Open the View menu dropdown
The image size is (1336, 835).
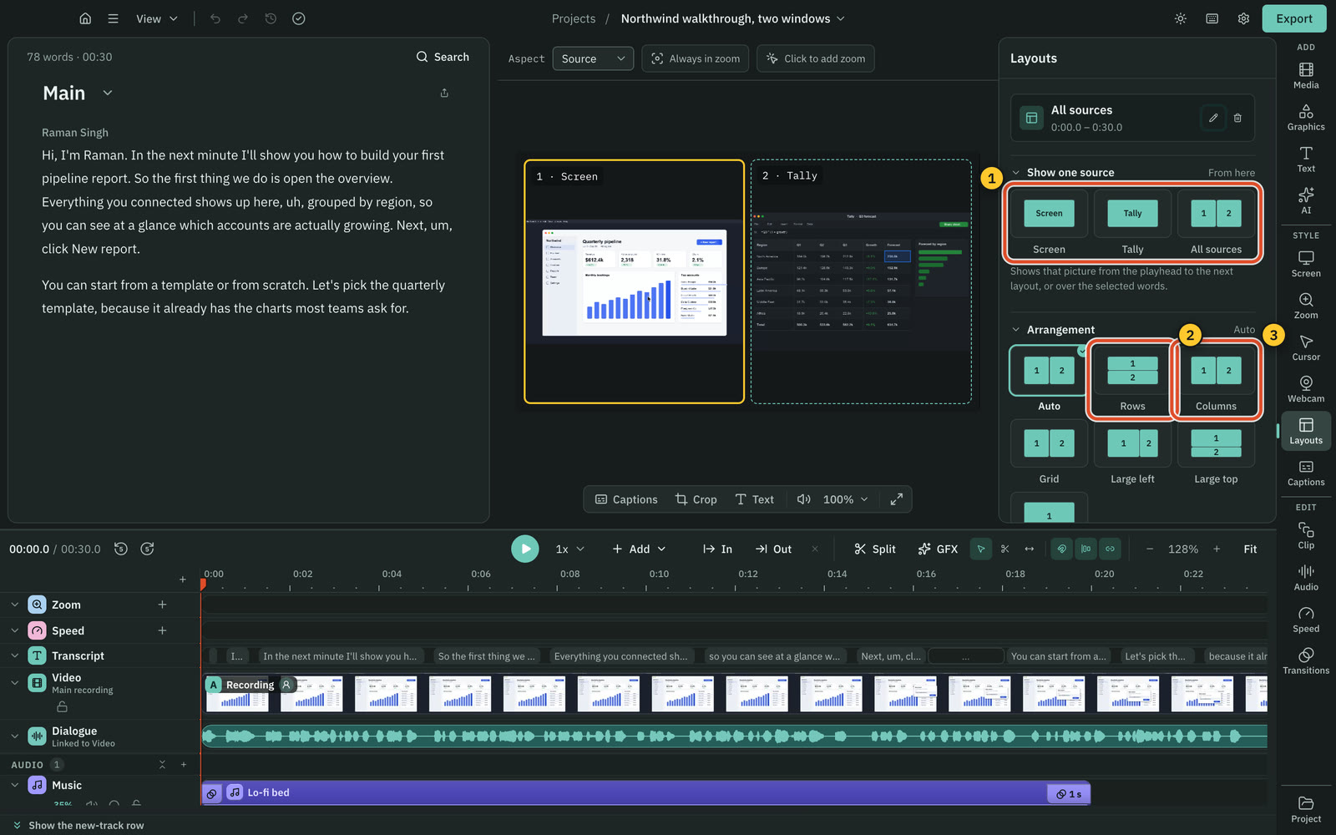[x=157, y=18]
